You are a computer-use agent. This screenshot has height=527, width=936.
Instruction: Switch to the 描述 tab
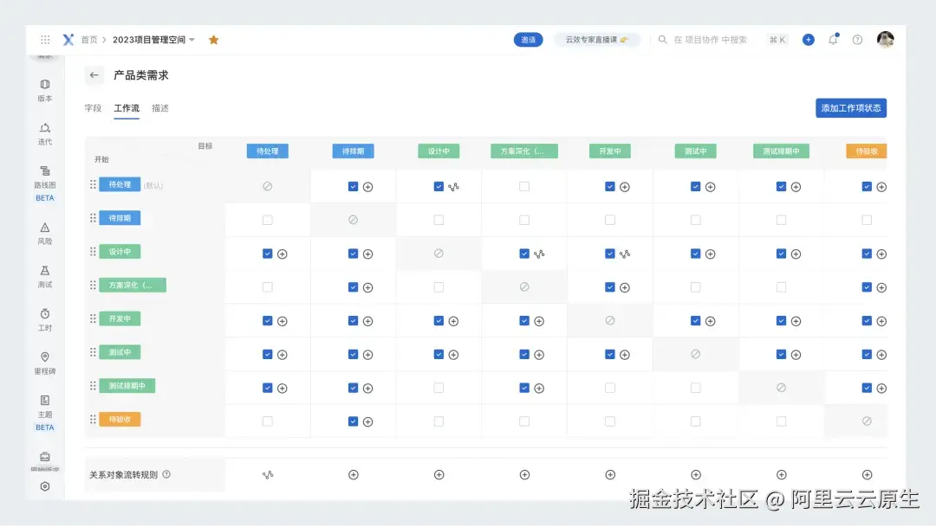159,107
